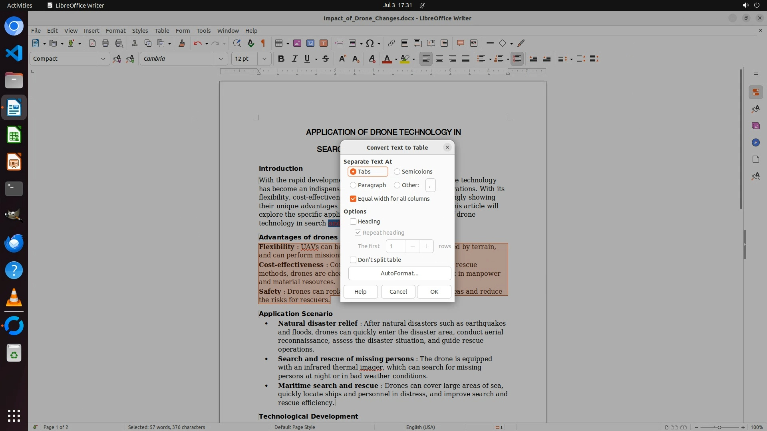767x431 pixels.
Task: Open the Cambria font name dropdown
Action: point(221,59)
